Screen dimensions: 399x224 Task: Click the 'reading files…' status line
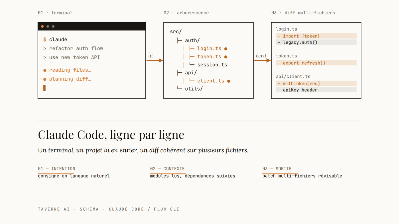click(70, 70)
